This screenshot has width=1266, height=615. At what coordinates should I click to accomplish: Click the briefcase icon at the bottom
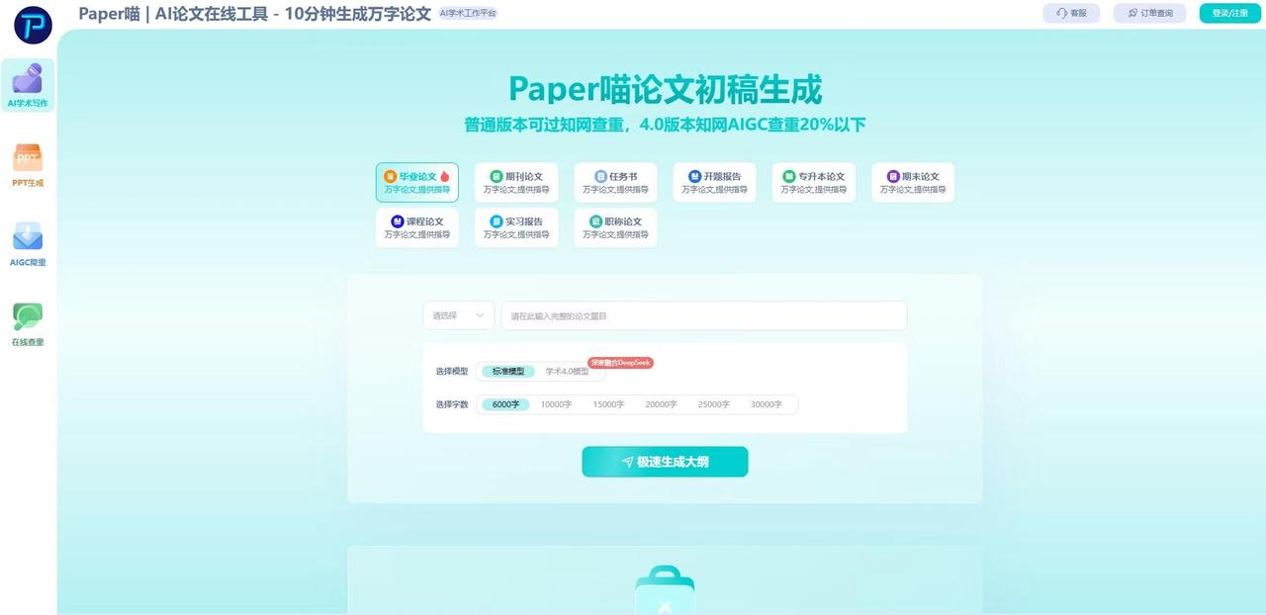tap(665, 590)
